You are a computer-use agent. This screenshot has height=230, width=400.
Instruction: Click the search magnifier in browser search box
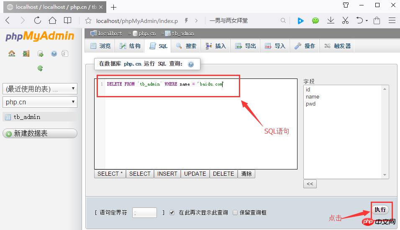click(x=283, y=20)
